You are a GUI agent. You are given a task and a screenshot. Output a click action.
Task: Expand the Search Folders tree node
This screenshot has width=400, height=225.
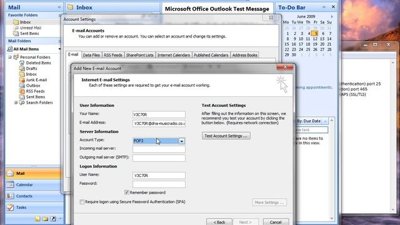click(x=16, y=102)
